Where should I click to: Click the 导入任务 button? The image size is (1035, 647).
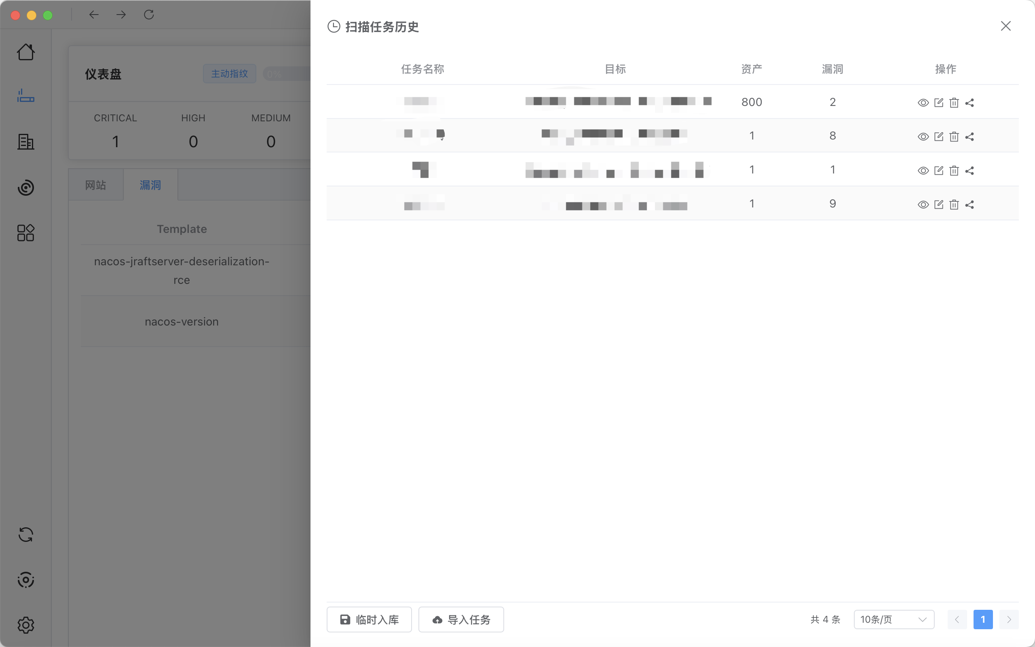click(461, 619)
